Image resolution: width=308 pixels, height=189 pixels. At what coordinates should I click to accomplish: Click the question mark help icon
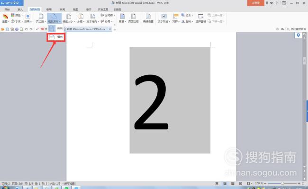tap(277, 3)
